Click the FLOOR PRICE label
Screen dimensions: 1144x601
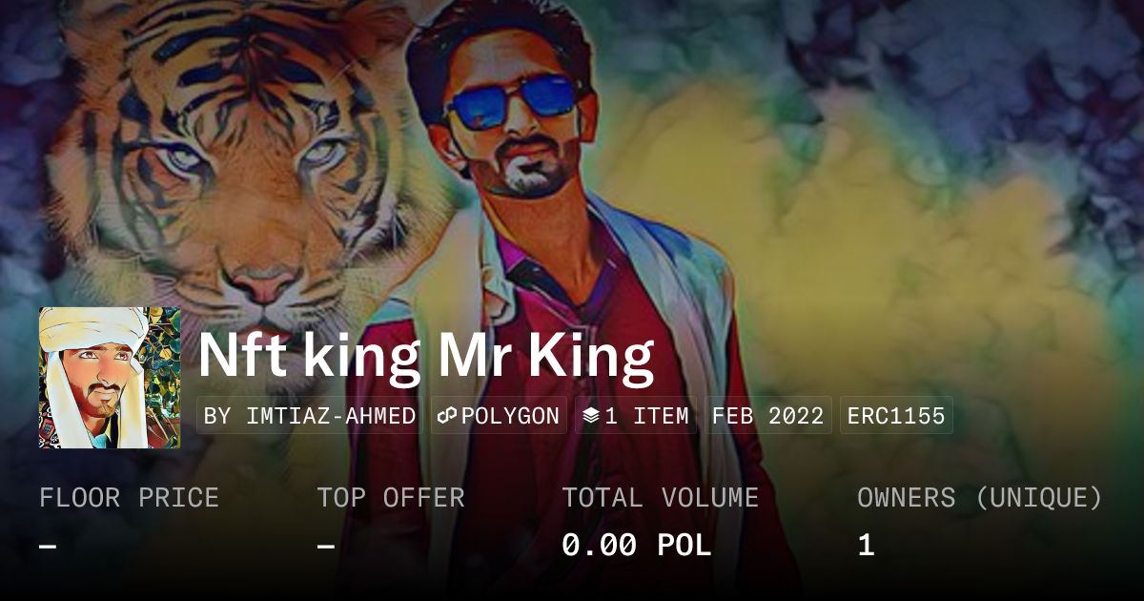coord(129,498)
